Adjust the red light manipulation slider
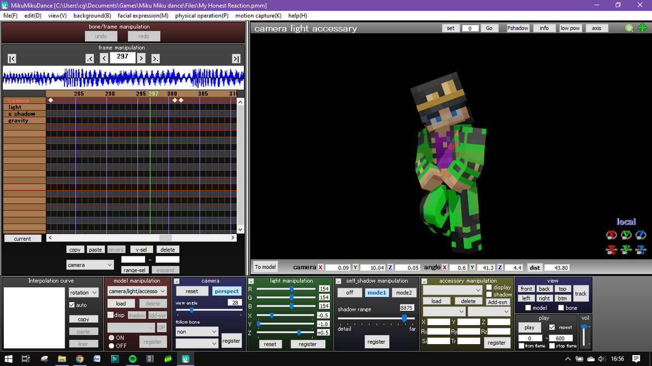The image size is (652, 366). 290,288
